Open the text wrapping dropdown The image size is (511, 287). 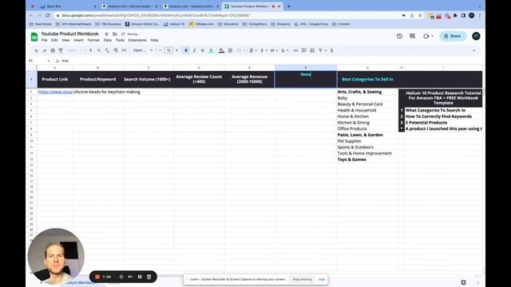274,50
